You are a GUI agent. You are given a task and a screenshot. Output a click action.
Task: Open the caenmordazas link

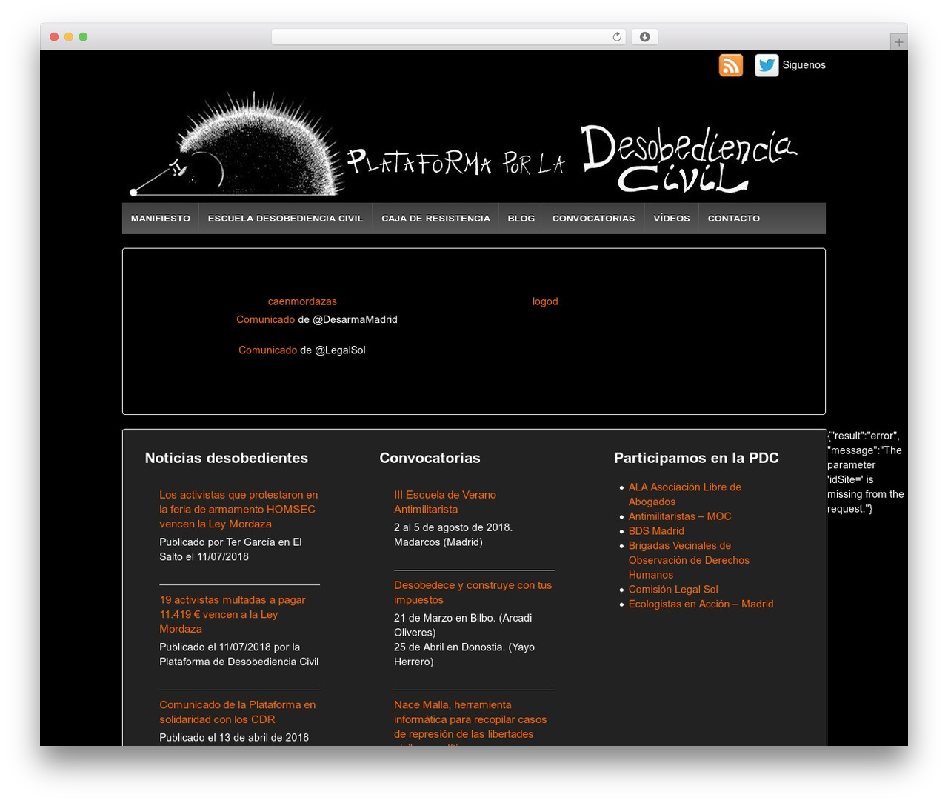(302, 301)
